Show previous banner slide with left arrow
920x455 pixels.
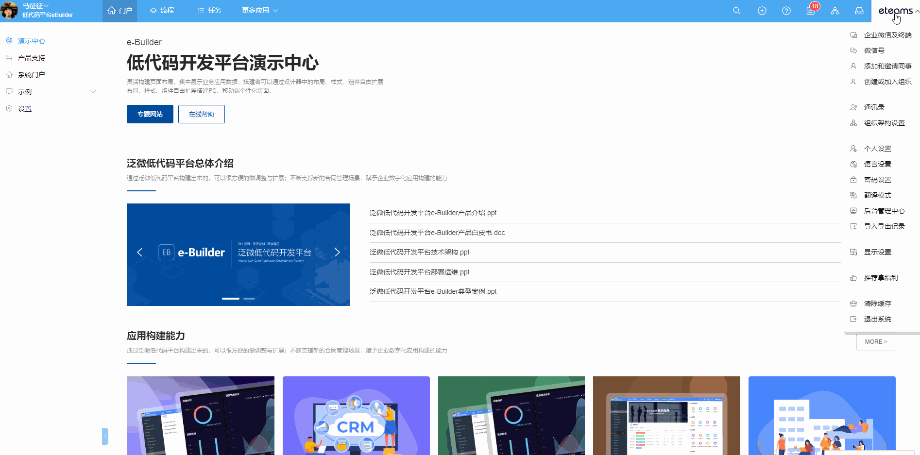click(x=140, y=252)
